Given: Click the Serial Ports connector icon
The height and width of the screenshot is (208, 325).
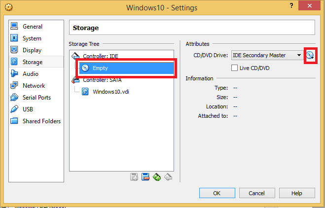Looking at the screenshot, I should coord(14,97).
